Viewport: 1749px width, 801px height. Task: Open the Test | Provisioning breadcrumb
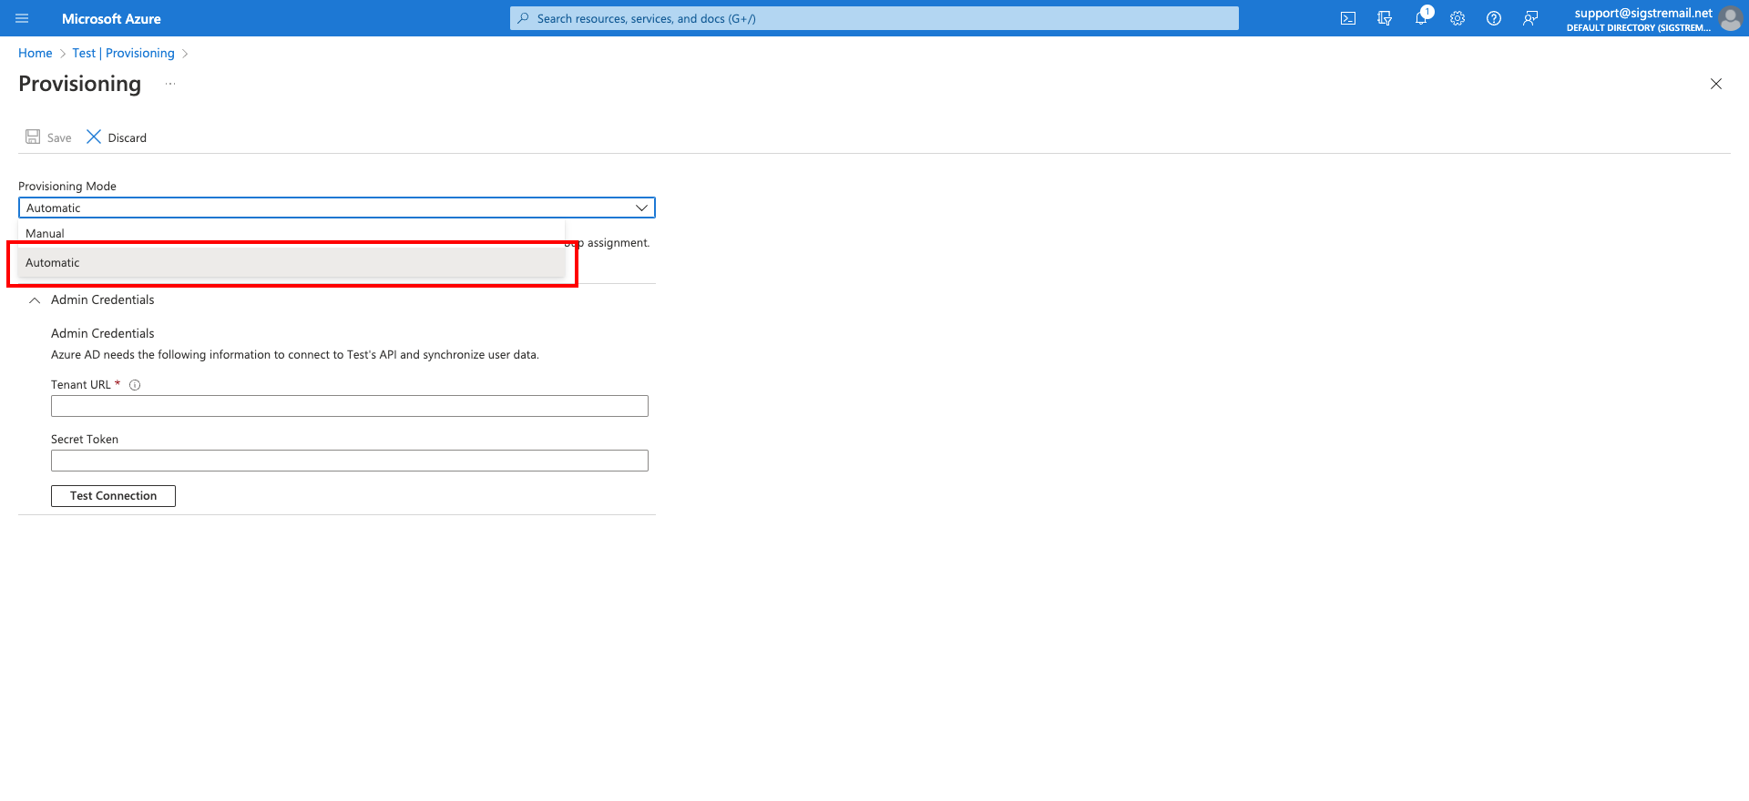(x=124, y=53)
